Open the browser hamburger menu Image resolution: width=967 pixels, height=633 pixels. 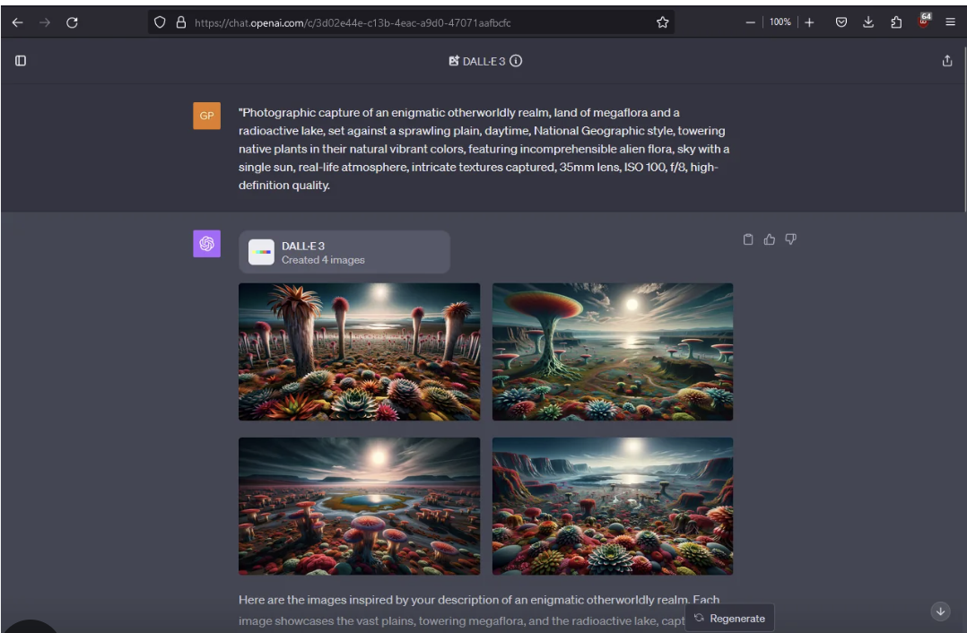click(950, 22)
